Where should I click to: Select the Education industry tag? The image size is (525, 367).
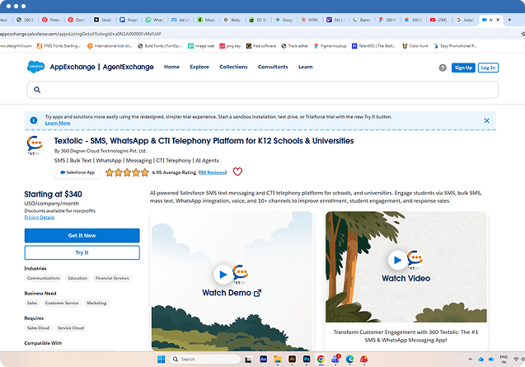[77, 278]
